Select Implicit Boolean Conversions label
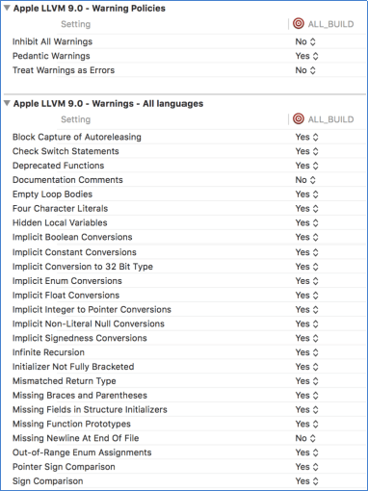The image size is (368, 491). [72, 237]
